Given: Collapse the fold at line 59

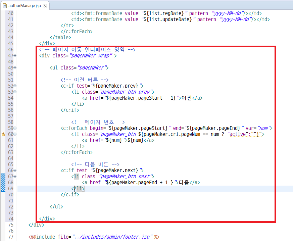Looking at the screenshot, I should click(15, 128).
